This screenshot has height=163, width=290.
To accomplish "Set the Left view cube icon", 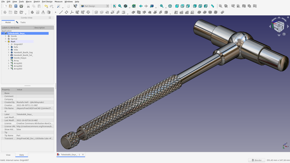I will (206, 6).
